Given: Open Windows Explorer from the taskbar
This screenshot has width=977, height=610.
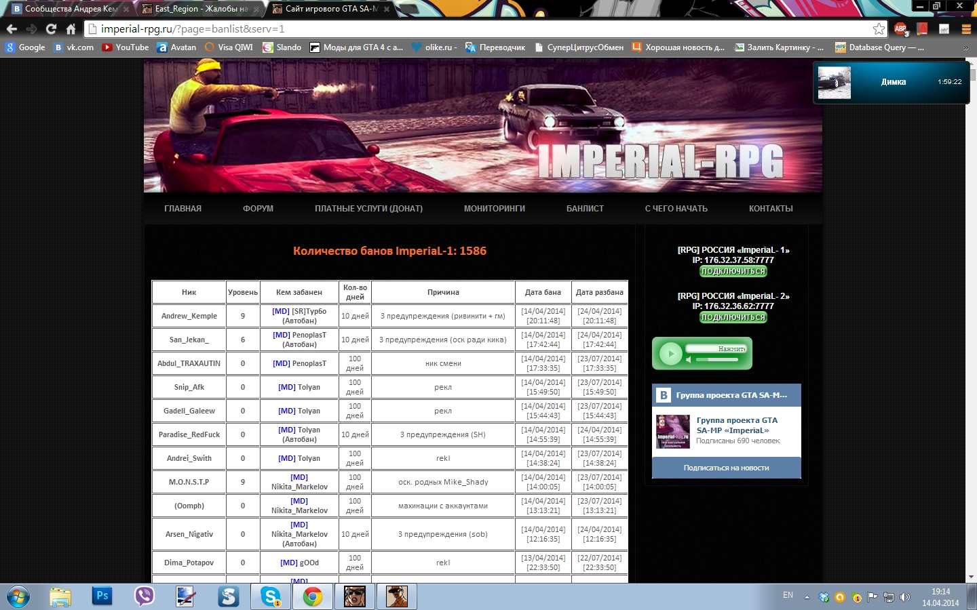Looking at the screenshot, I should pos(60,597).
